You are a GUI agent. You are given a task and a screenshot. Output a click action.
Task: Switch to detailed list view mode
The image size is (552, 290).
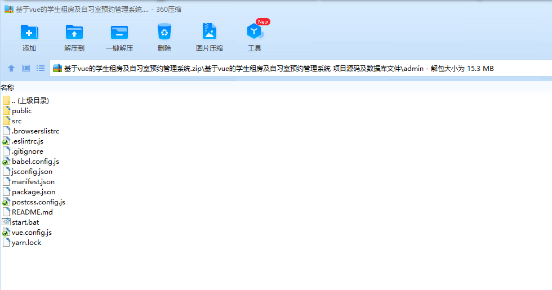[41, 68]
